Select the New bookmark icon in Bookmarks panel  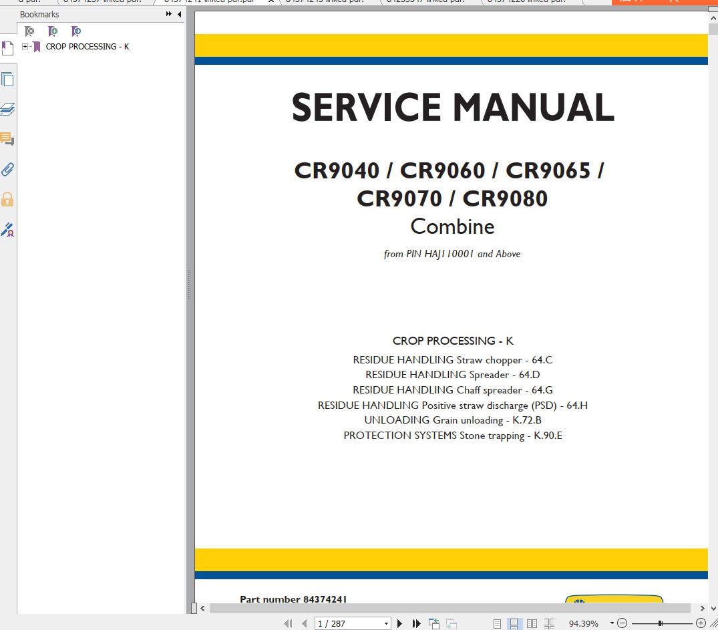point(53,31)
